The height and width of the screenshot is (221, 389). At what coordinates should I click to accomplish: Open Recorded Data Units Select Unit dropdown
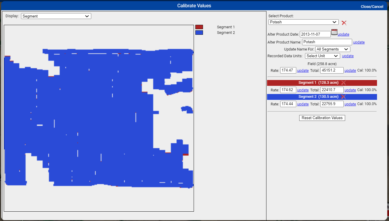click(323, 56)
